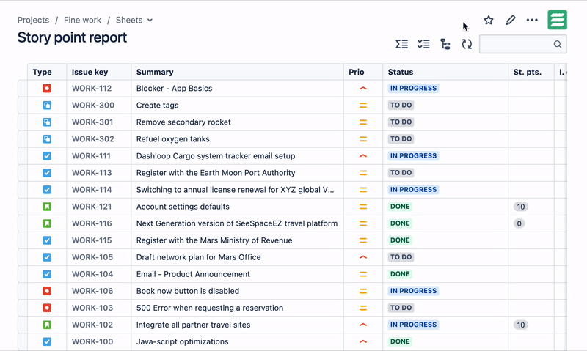Click the subtask icon for WORK-301
587x351 pixels.
[x=47, y=122]
